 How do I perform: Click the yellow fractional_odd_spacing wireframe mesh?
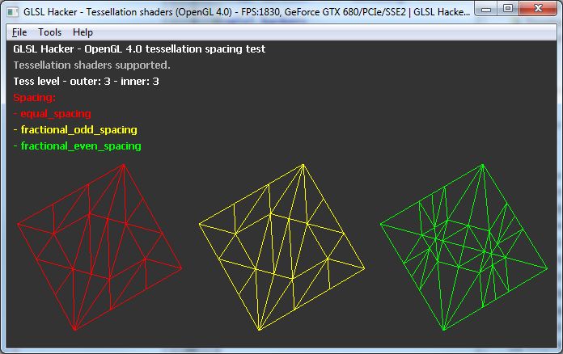(x=281, y=247)
